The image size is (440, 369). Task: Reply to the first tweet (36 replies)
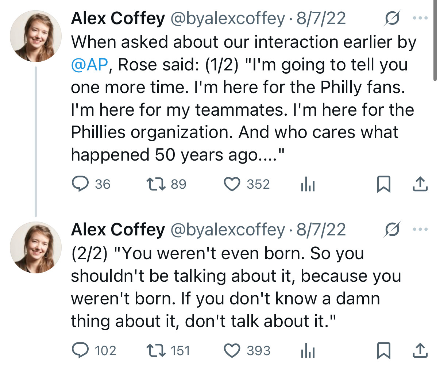click(80, 184)
